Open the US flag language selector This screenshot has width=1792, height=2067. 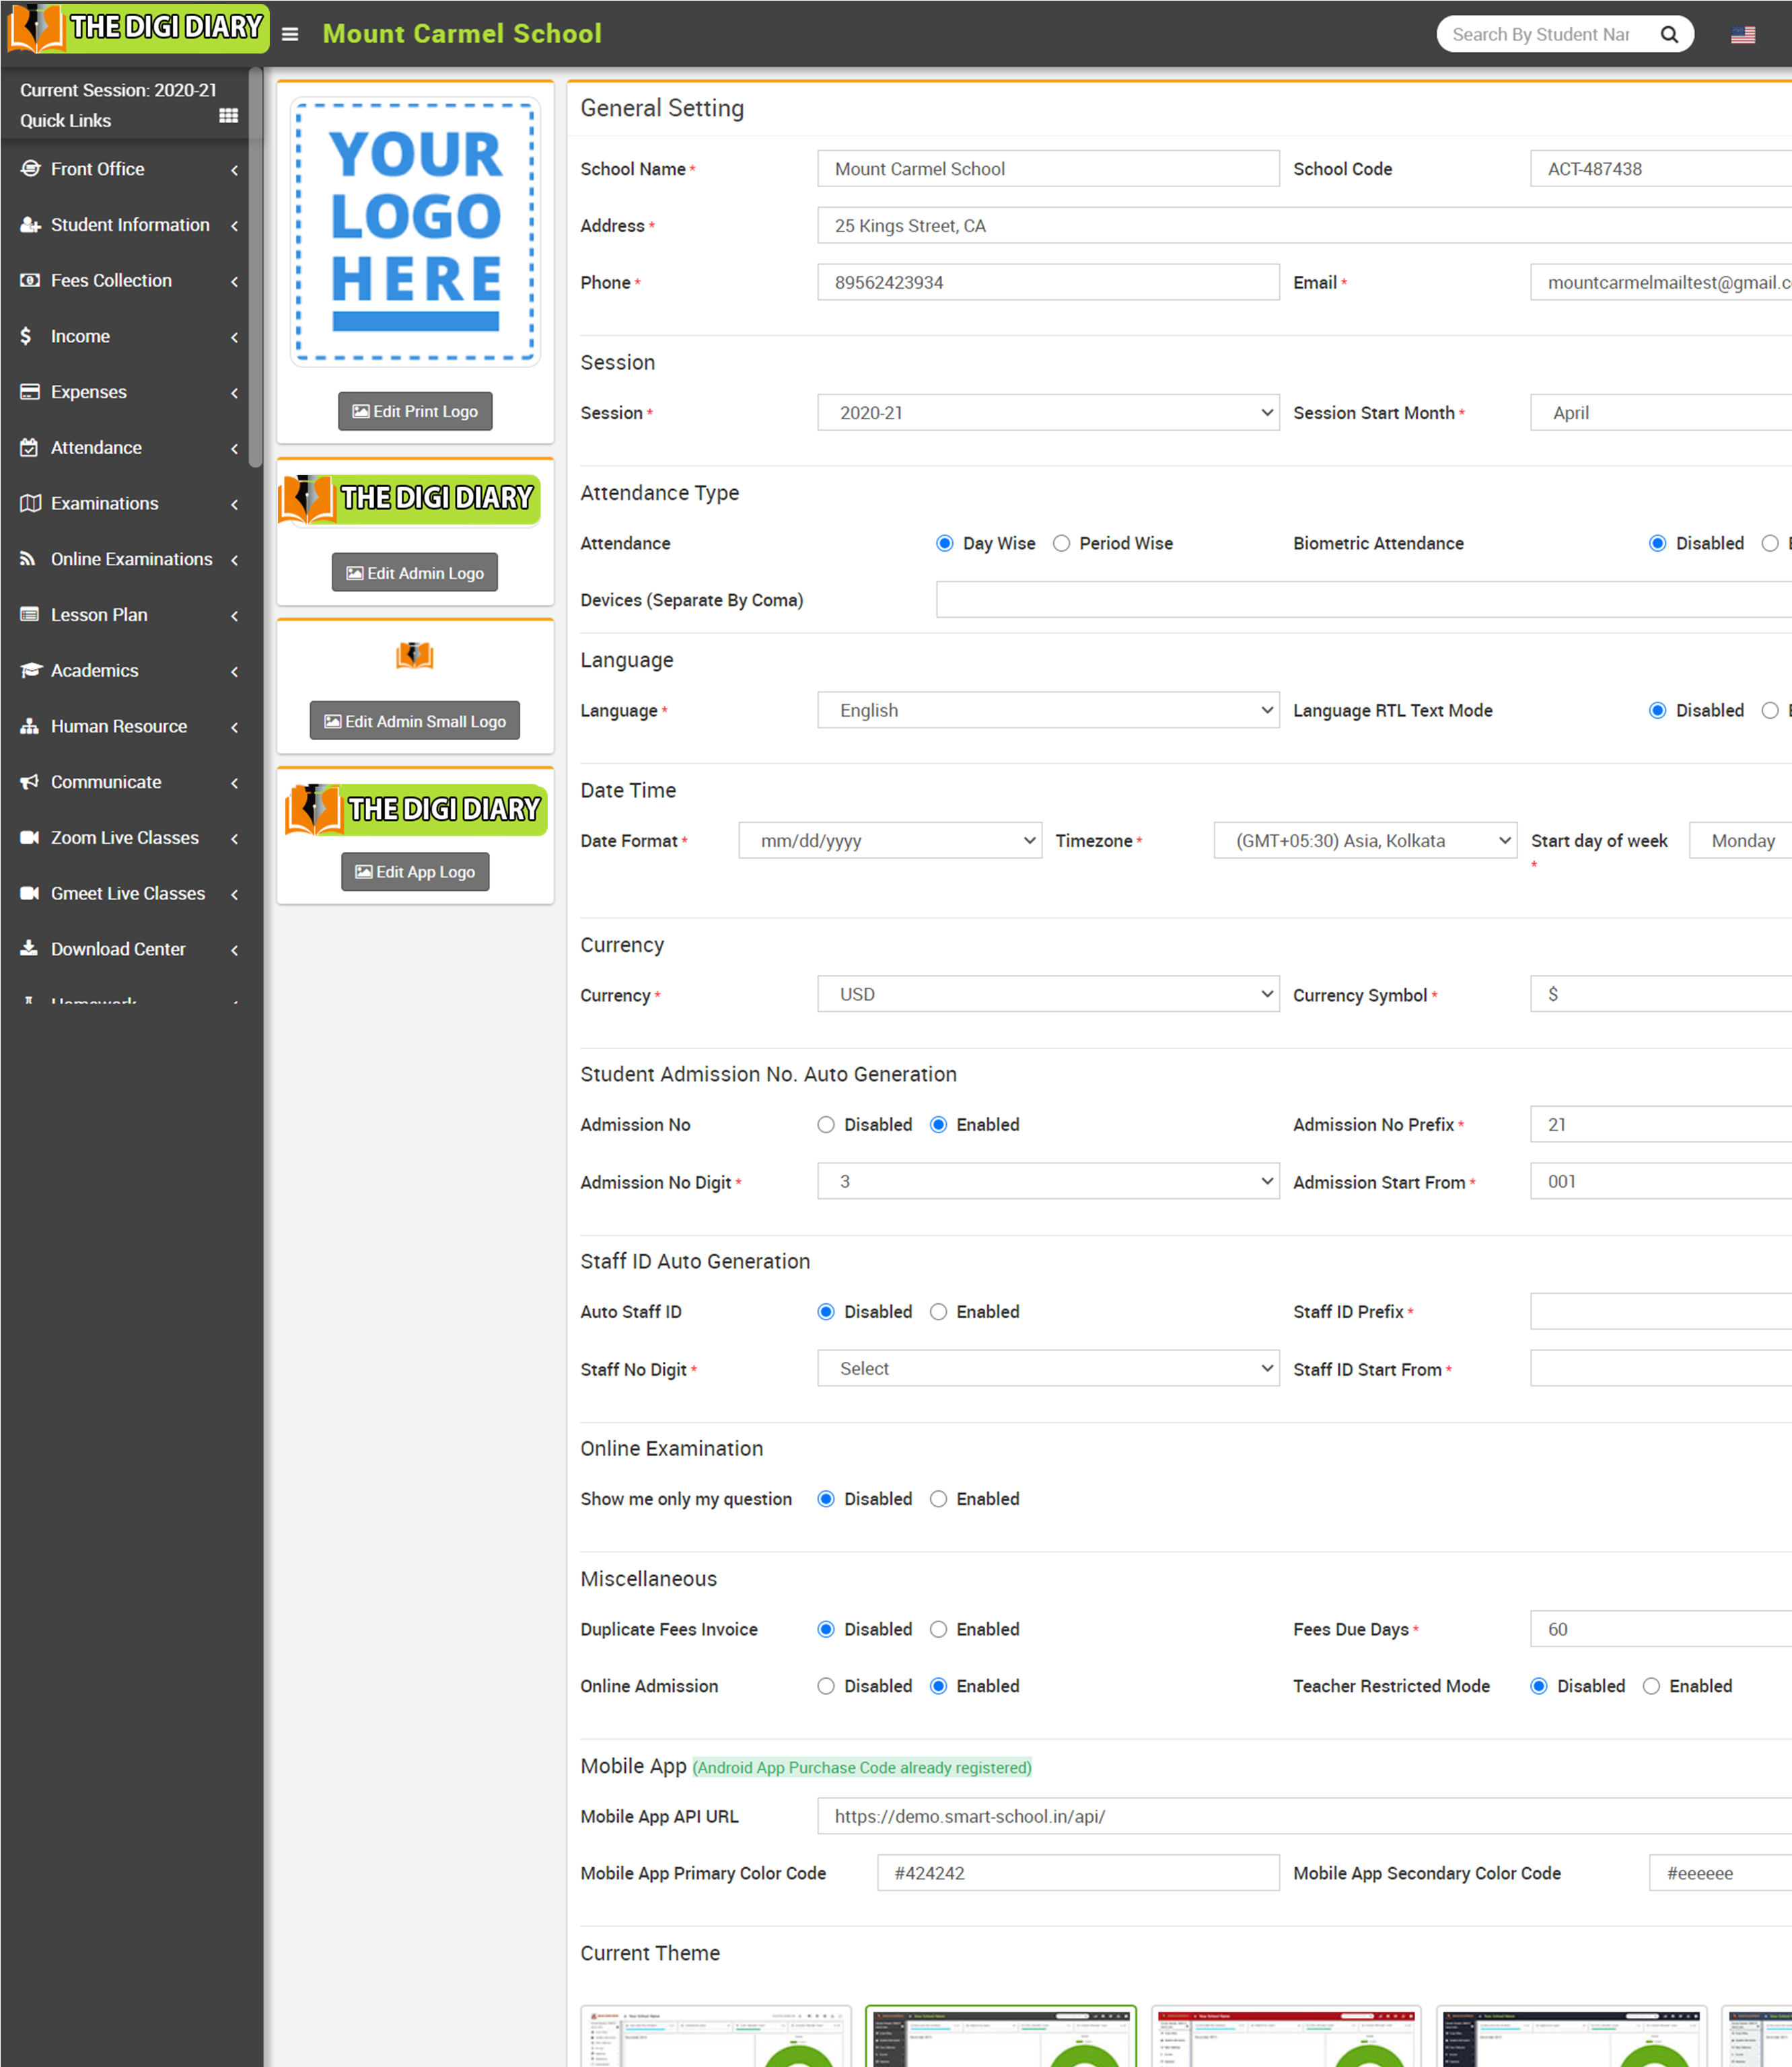[1742, 34]
